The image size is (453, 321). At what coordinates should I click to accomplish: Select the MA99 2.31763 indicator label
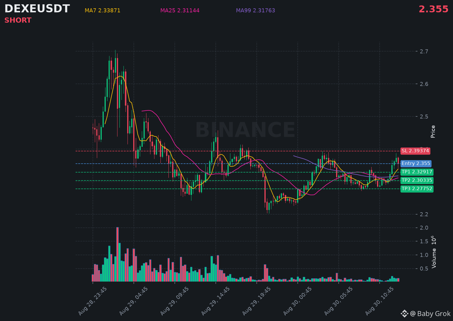[x=256, y=11]
